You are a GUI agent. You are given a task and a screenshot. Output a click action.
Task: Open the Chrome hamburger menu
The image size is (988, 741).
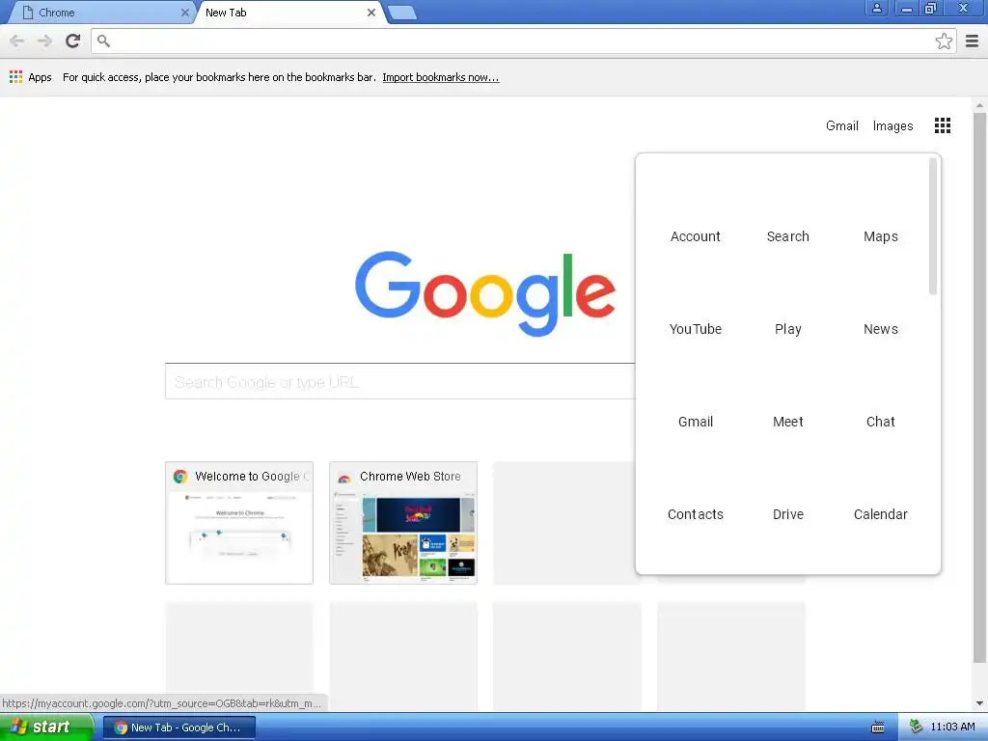(972, 41)
